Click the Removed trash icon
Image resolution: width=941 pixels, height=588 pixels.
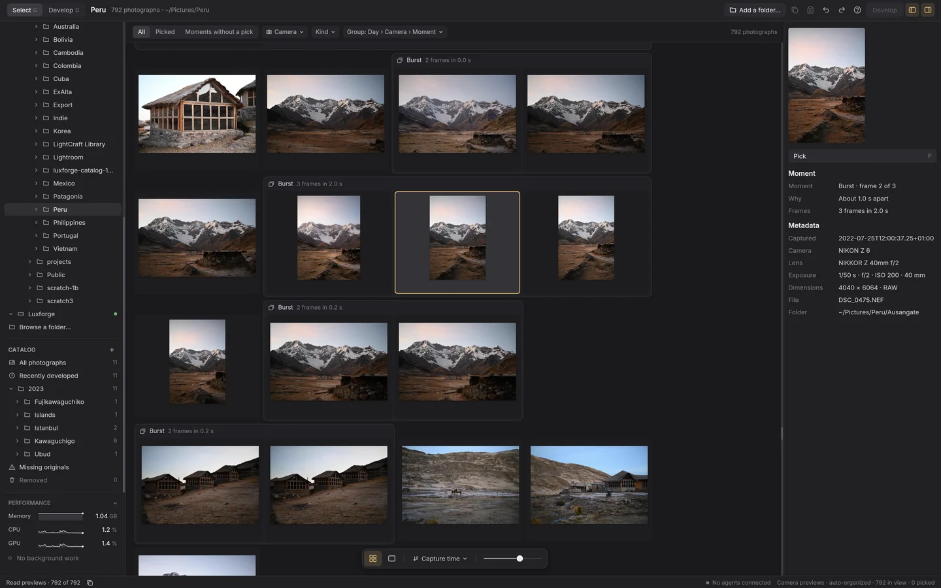[12, 480]
